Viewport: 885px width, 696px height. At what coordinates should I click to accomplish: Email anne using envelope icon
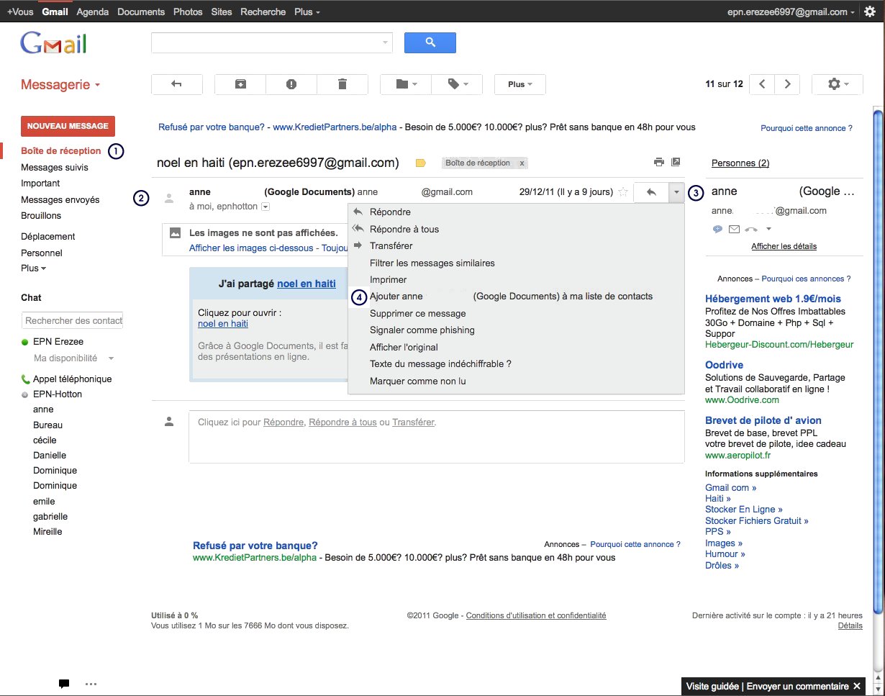734,229
